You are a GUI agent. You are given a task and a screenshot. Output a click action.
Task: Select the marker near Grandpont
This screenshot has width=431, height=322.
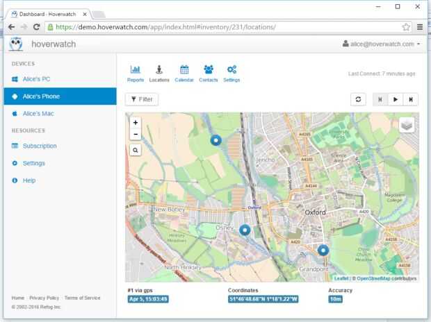[x=323, y=251]
